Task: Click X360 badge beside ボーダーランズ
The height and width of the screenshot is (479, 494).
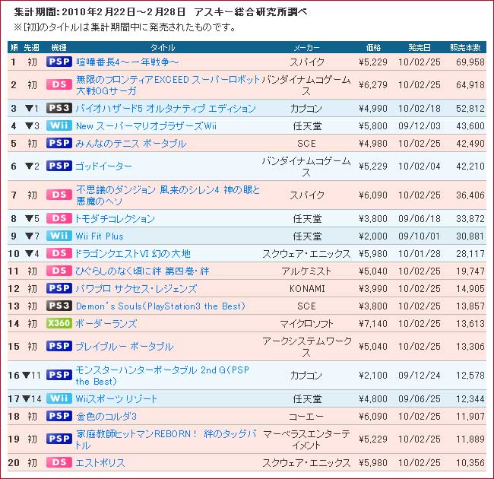Action: 59,323
